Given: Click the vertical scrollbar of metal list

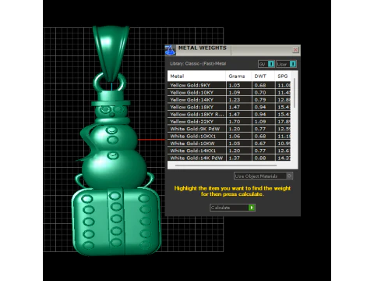Looking at the screenshot, I should pos(295,93).
